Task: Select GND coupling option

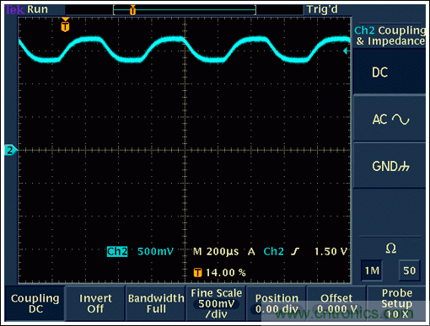Action: (x=390, y=166)
